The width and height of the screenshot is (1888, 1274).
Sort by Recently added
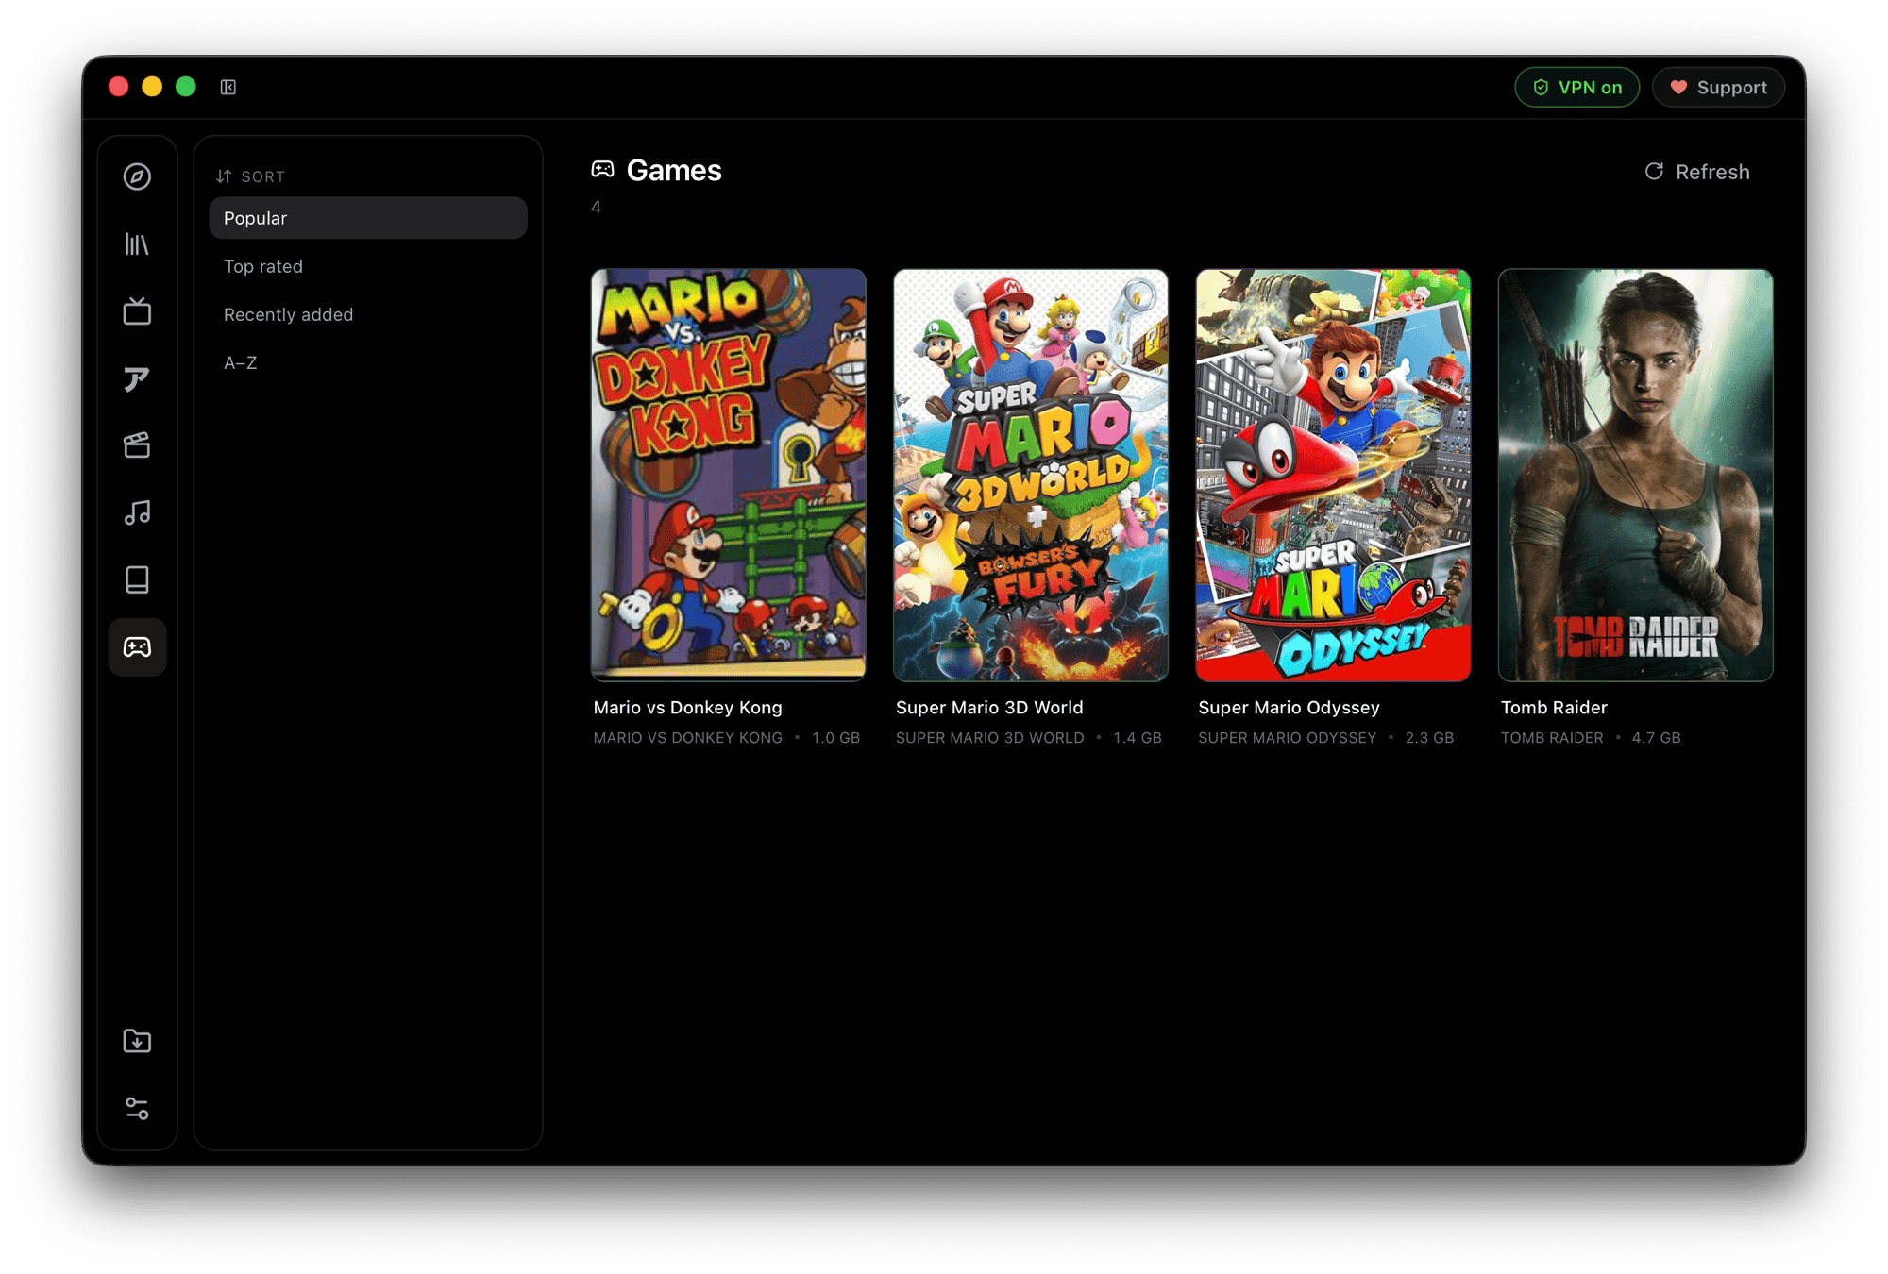click(368, 314)
